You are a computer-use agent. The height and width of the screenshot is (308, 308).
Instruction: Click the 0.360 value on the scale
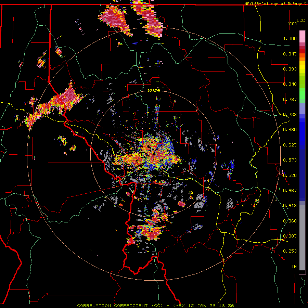[x=290, y=221]
